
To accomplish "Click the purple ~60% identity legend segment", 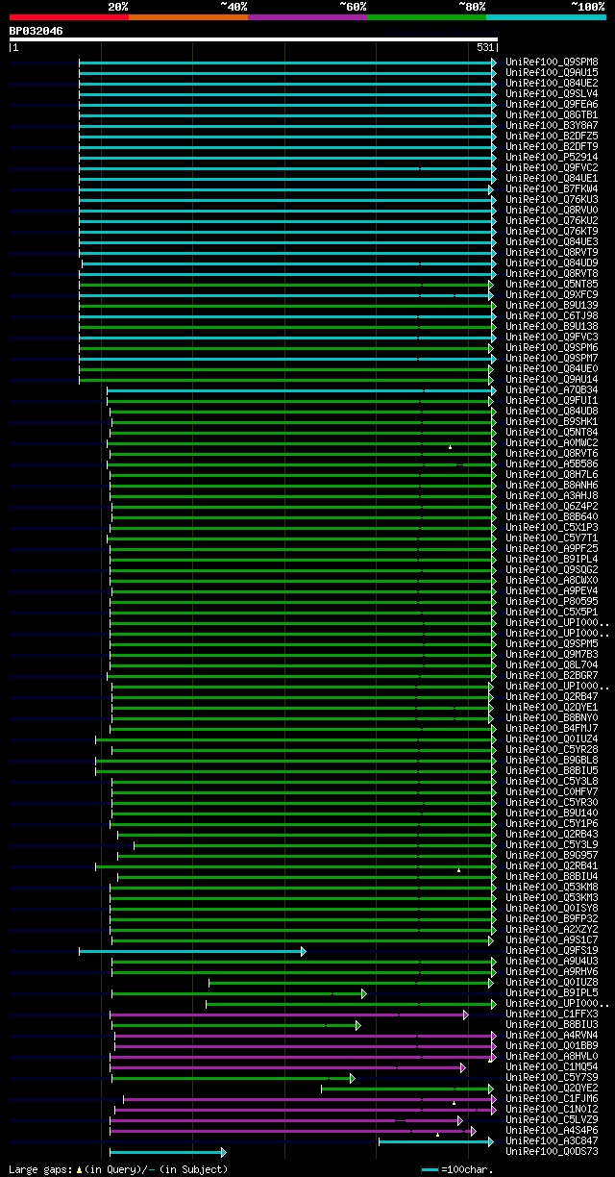I will pos(307,17).
